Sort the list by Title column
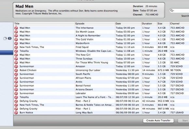The image size is (189, 129). (x=44, y=23)
